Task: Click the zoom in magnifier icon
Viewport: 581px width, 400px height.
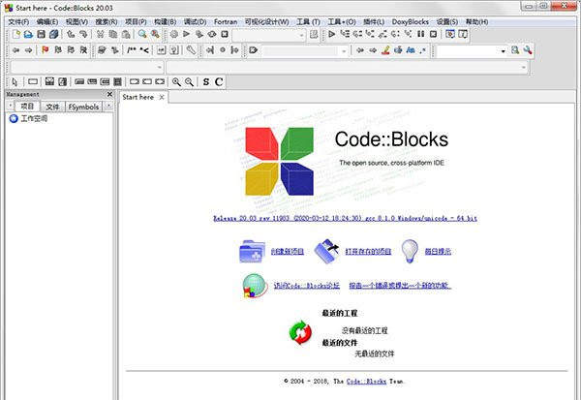Action: 177,82
